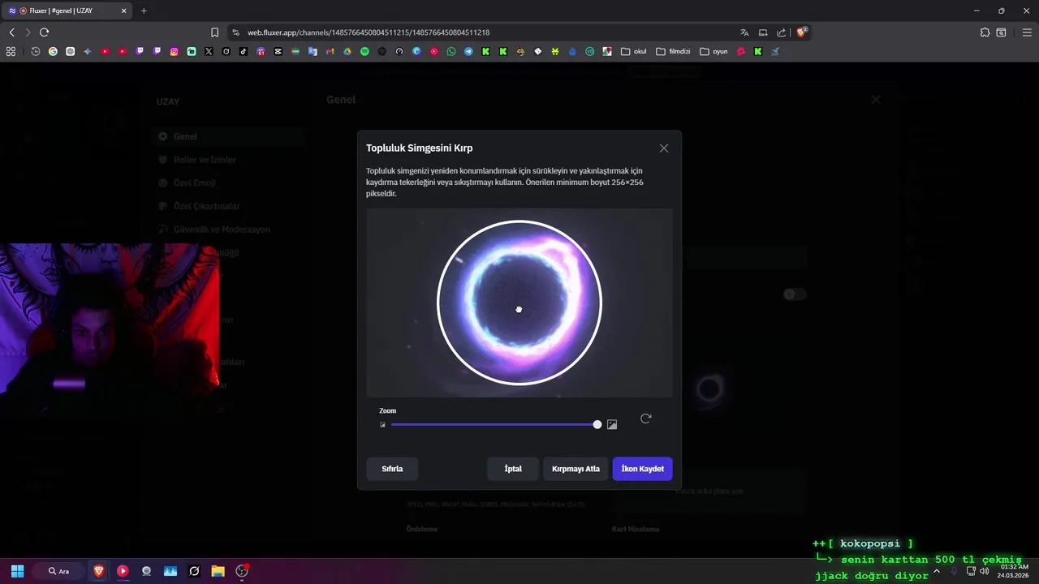
Task: Open the Instagram bookmark
Action: click(x=174, y=51)
